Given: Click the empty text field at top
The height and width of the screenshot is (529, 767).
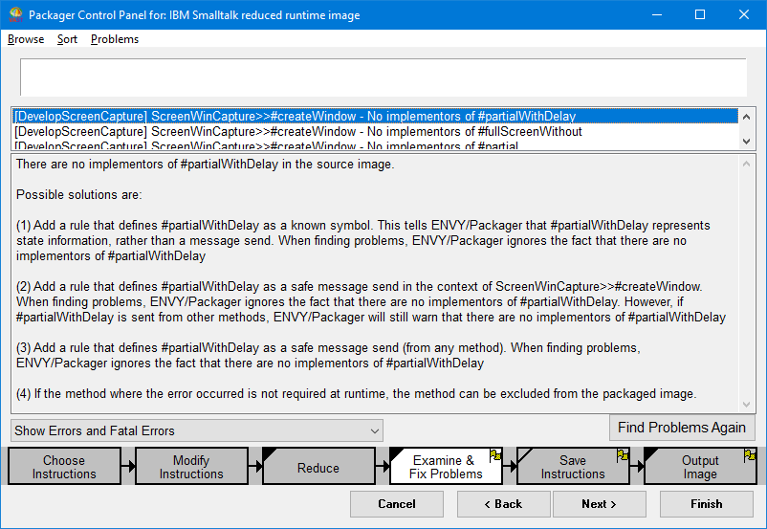Looking at the screenshot, I should (x=383, y=77).
